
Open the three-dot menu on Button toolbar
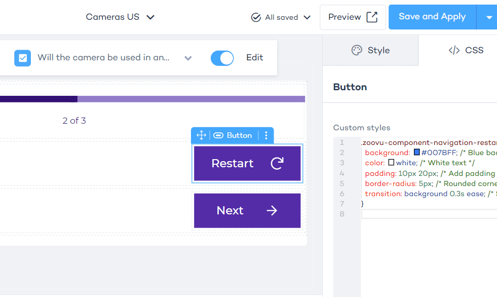pos(266,135)
